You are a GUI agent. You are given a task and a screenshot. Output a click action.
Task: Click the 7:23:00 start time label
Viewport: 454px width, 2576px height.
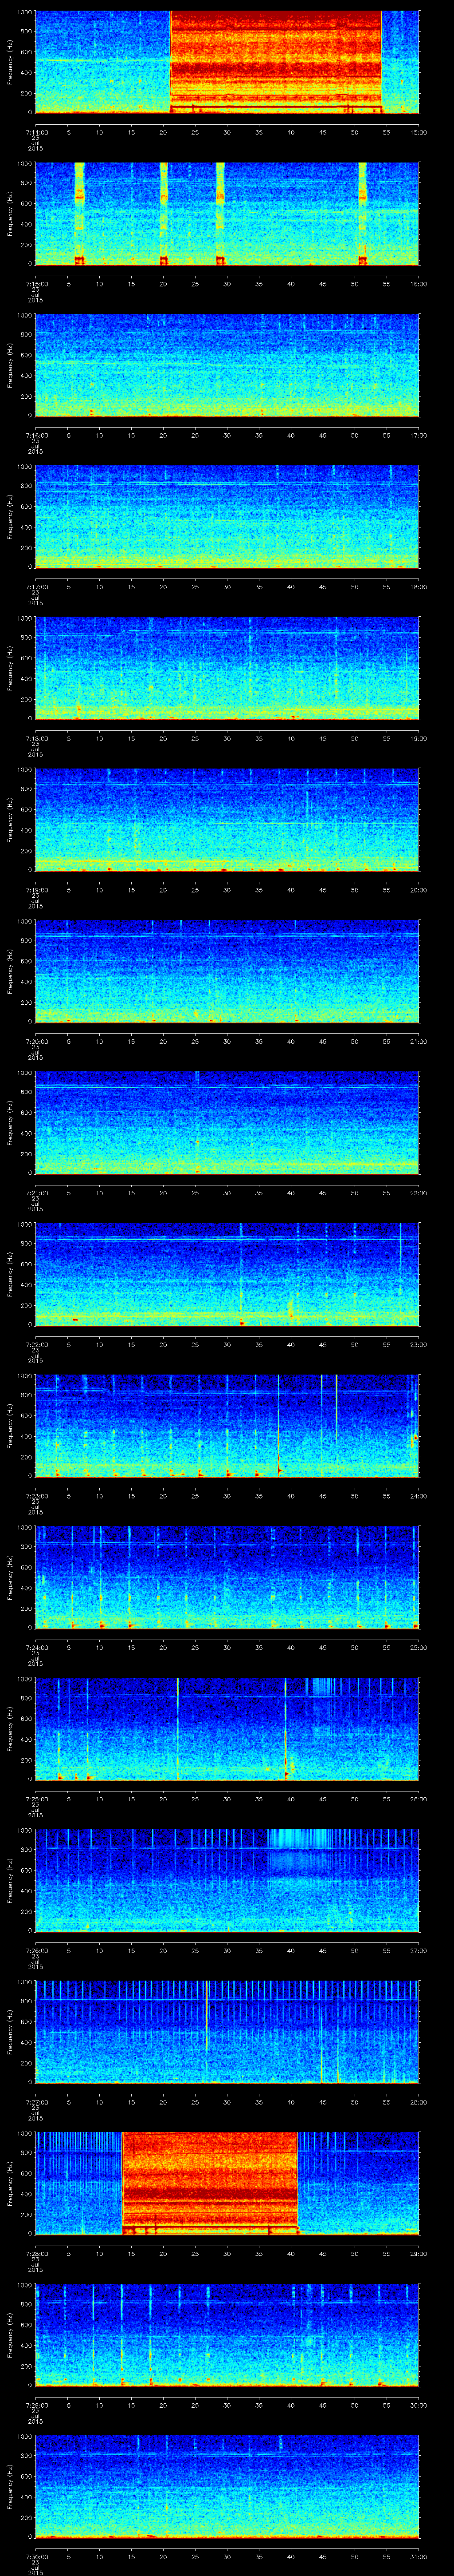coord(37,1496)
